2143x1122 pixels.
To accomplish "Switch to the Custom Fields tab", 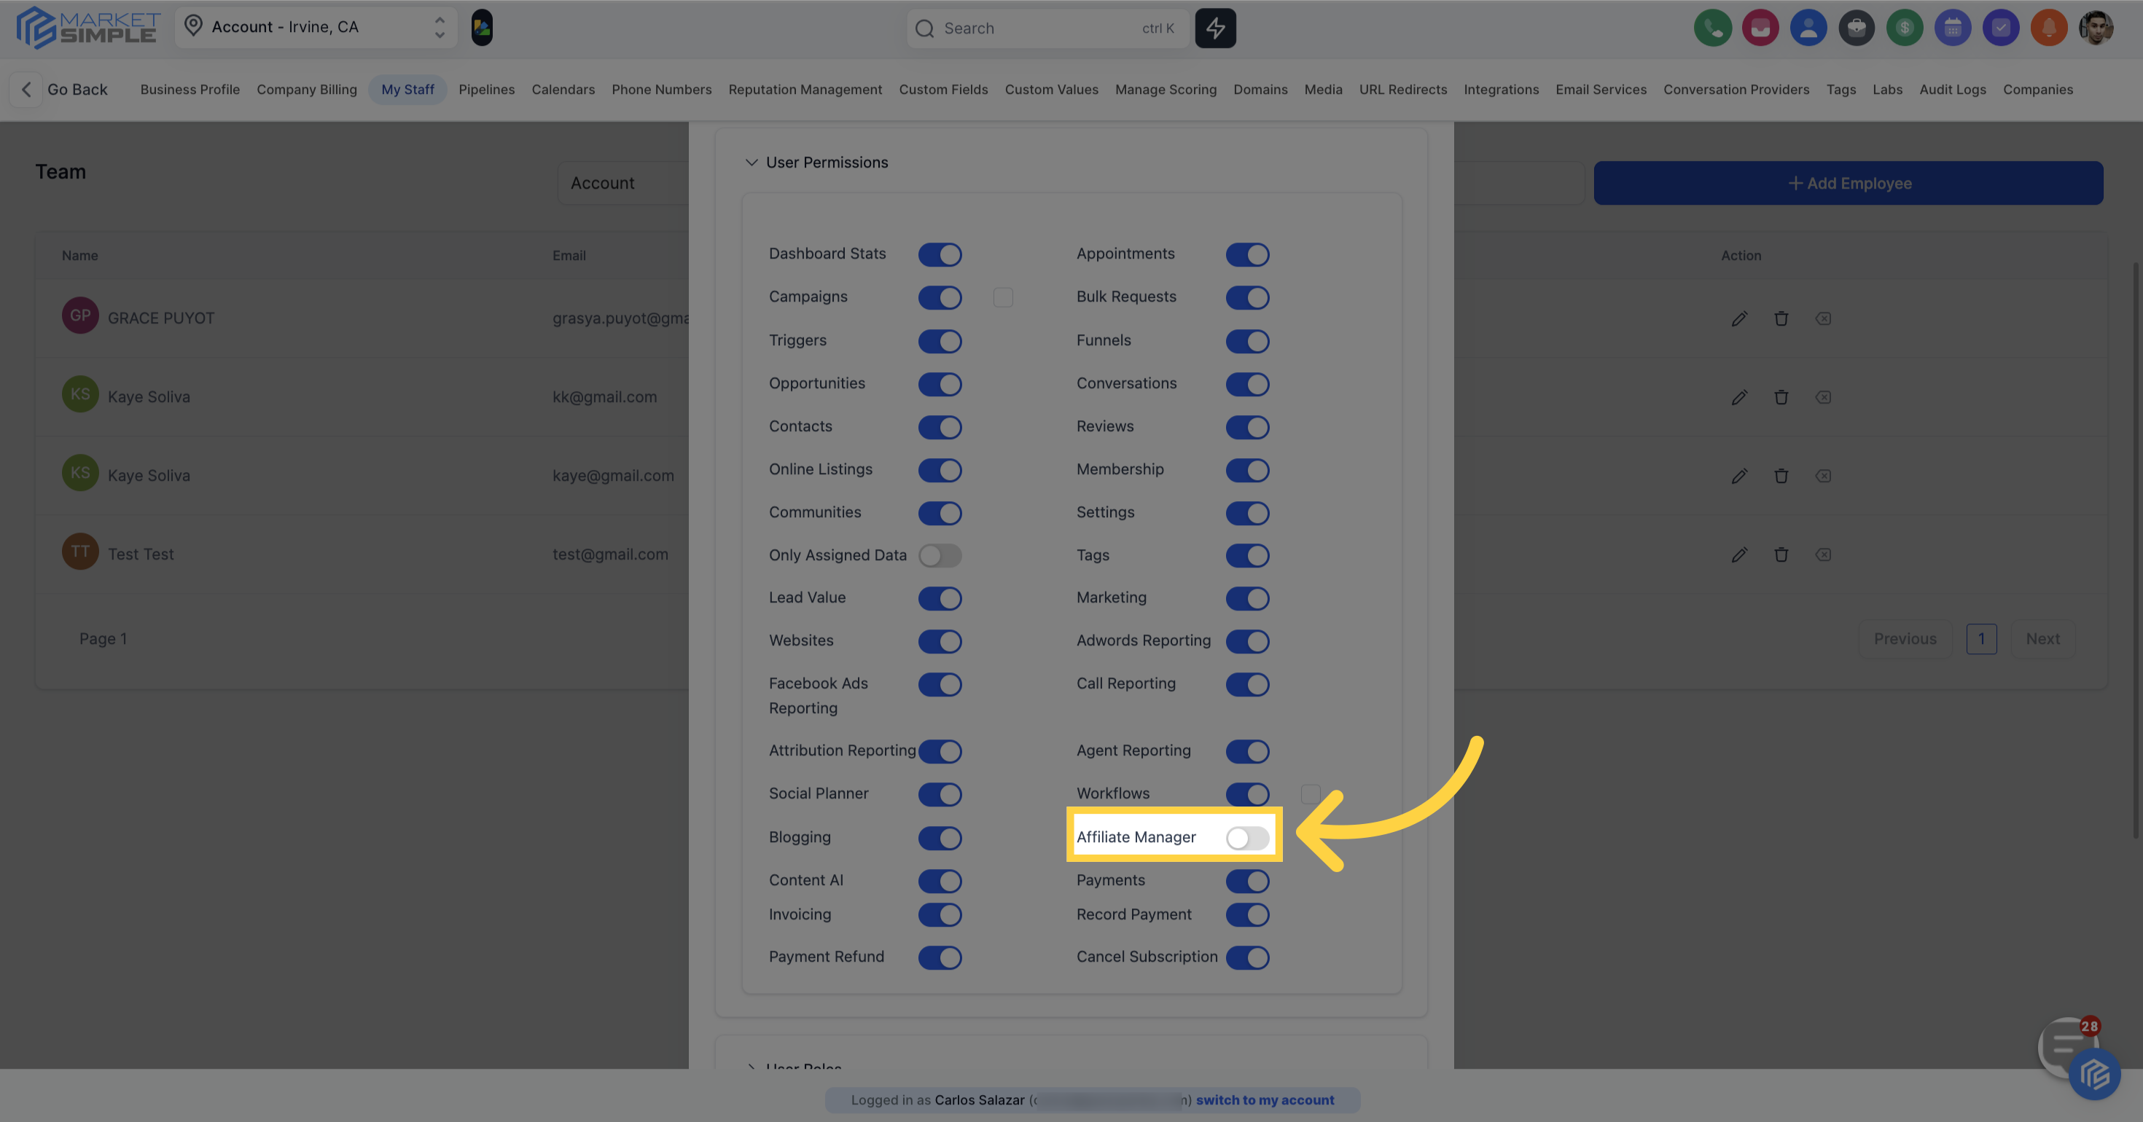I will coord(942,90).
